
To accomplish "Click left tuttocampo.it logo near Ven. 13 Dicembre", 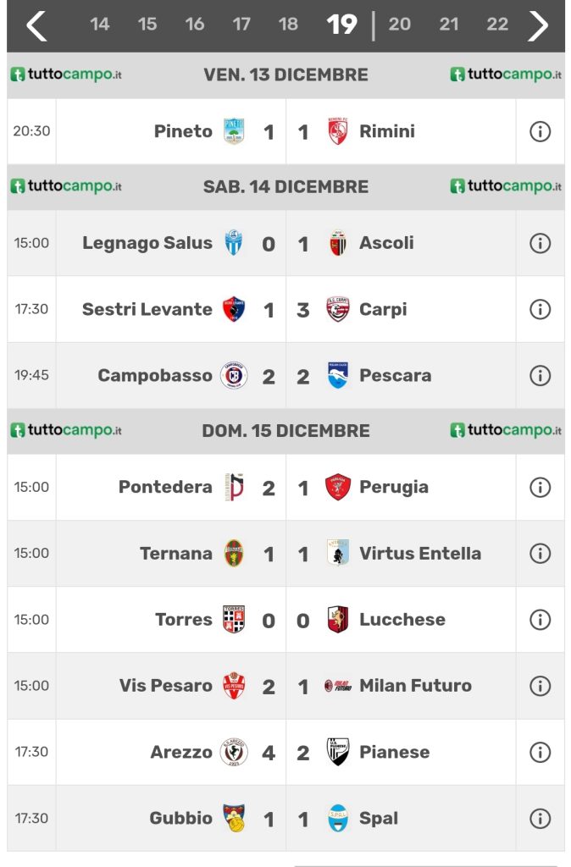I will pyautogui.click(x=66, y=75).
